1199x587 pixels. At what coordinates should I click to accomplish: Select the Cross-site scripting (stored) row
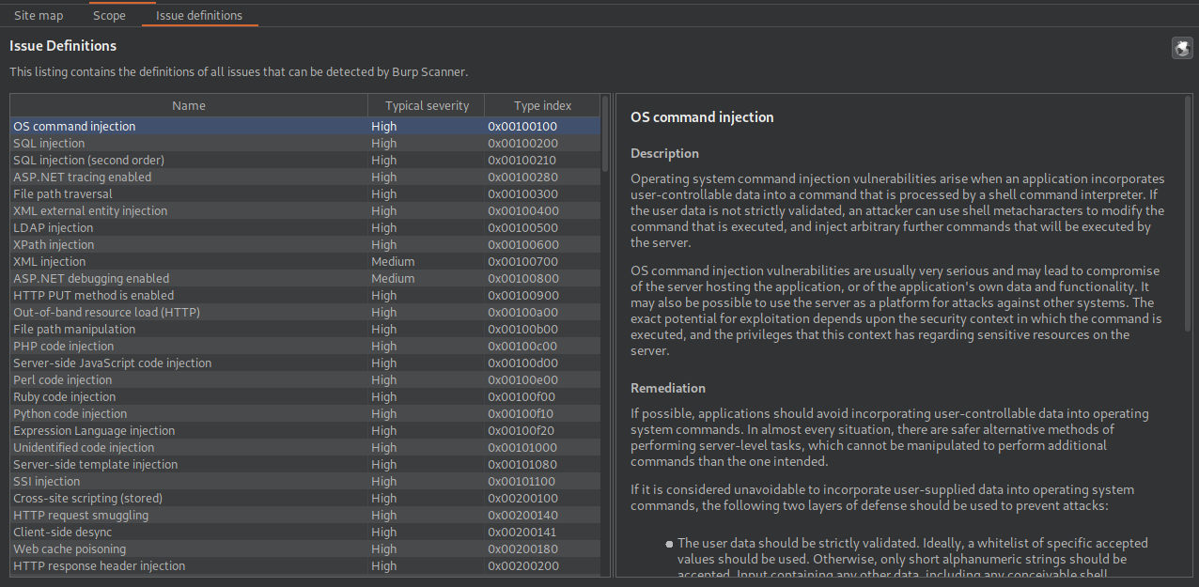click(x=305, y=498)
